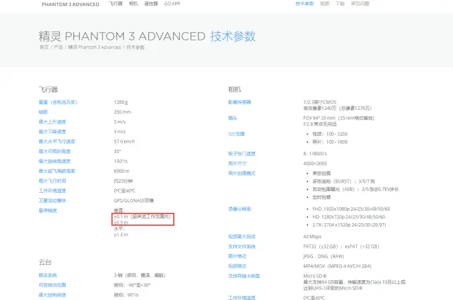Click the 卫星定位模块 spec label
Image resolution: width=453 pixels, height=300 pixels.
pos(52,200)
